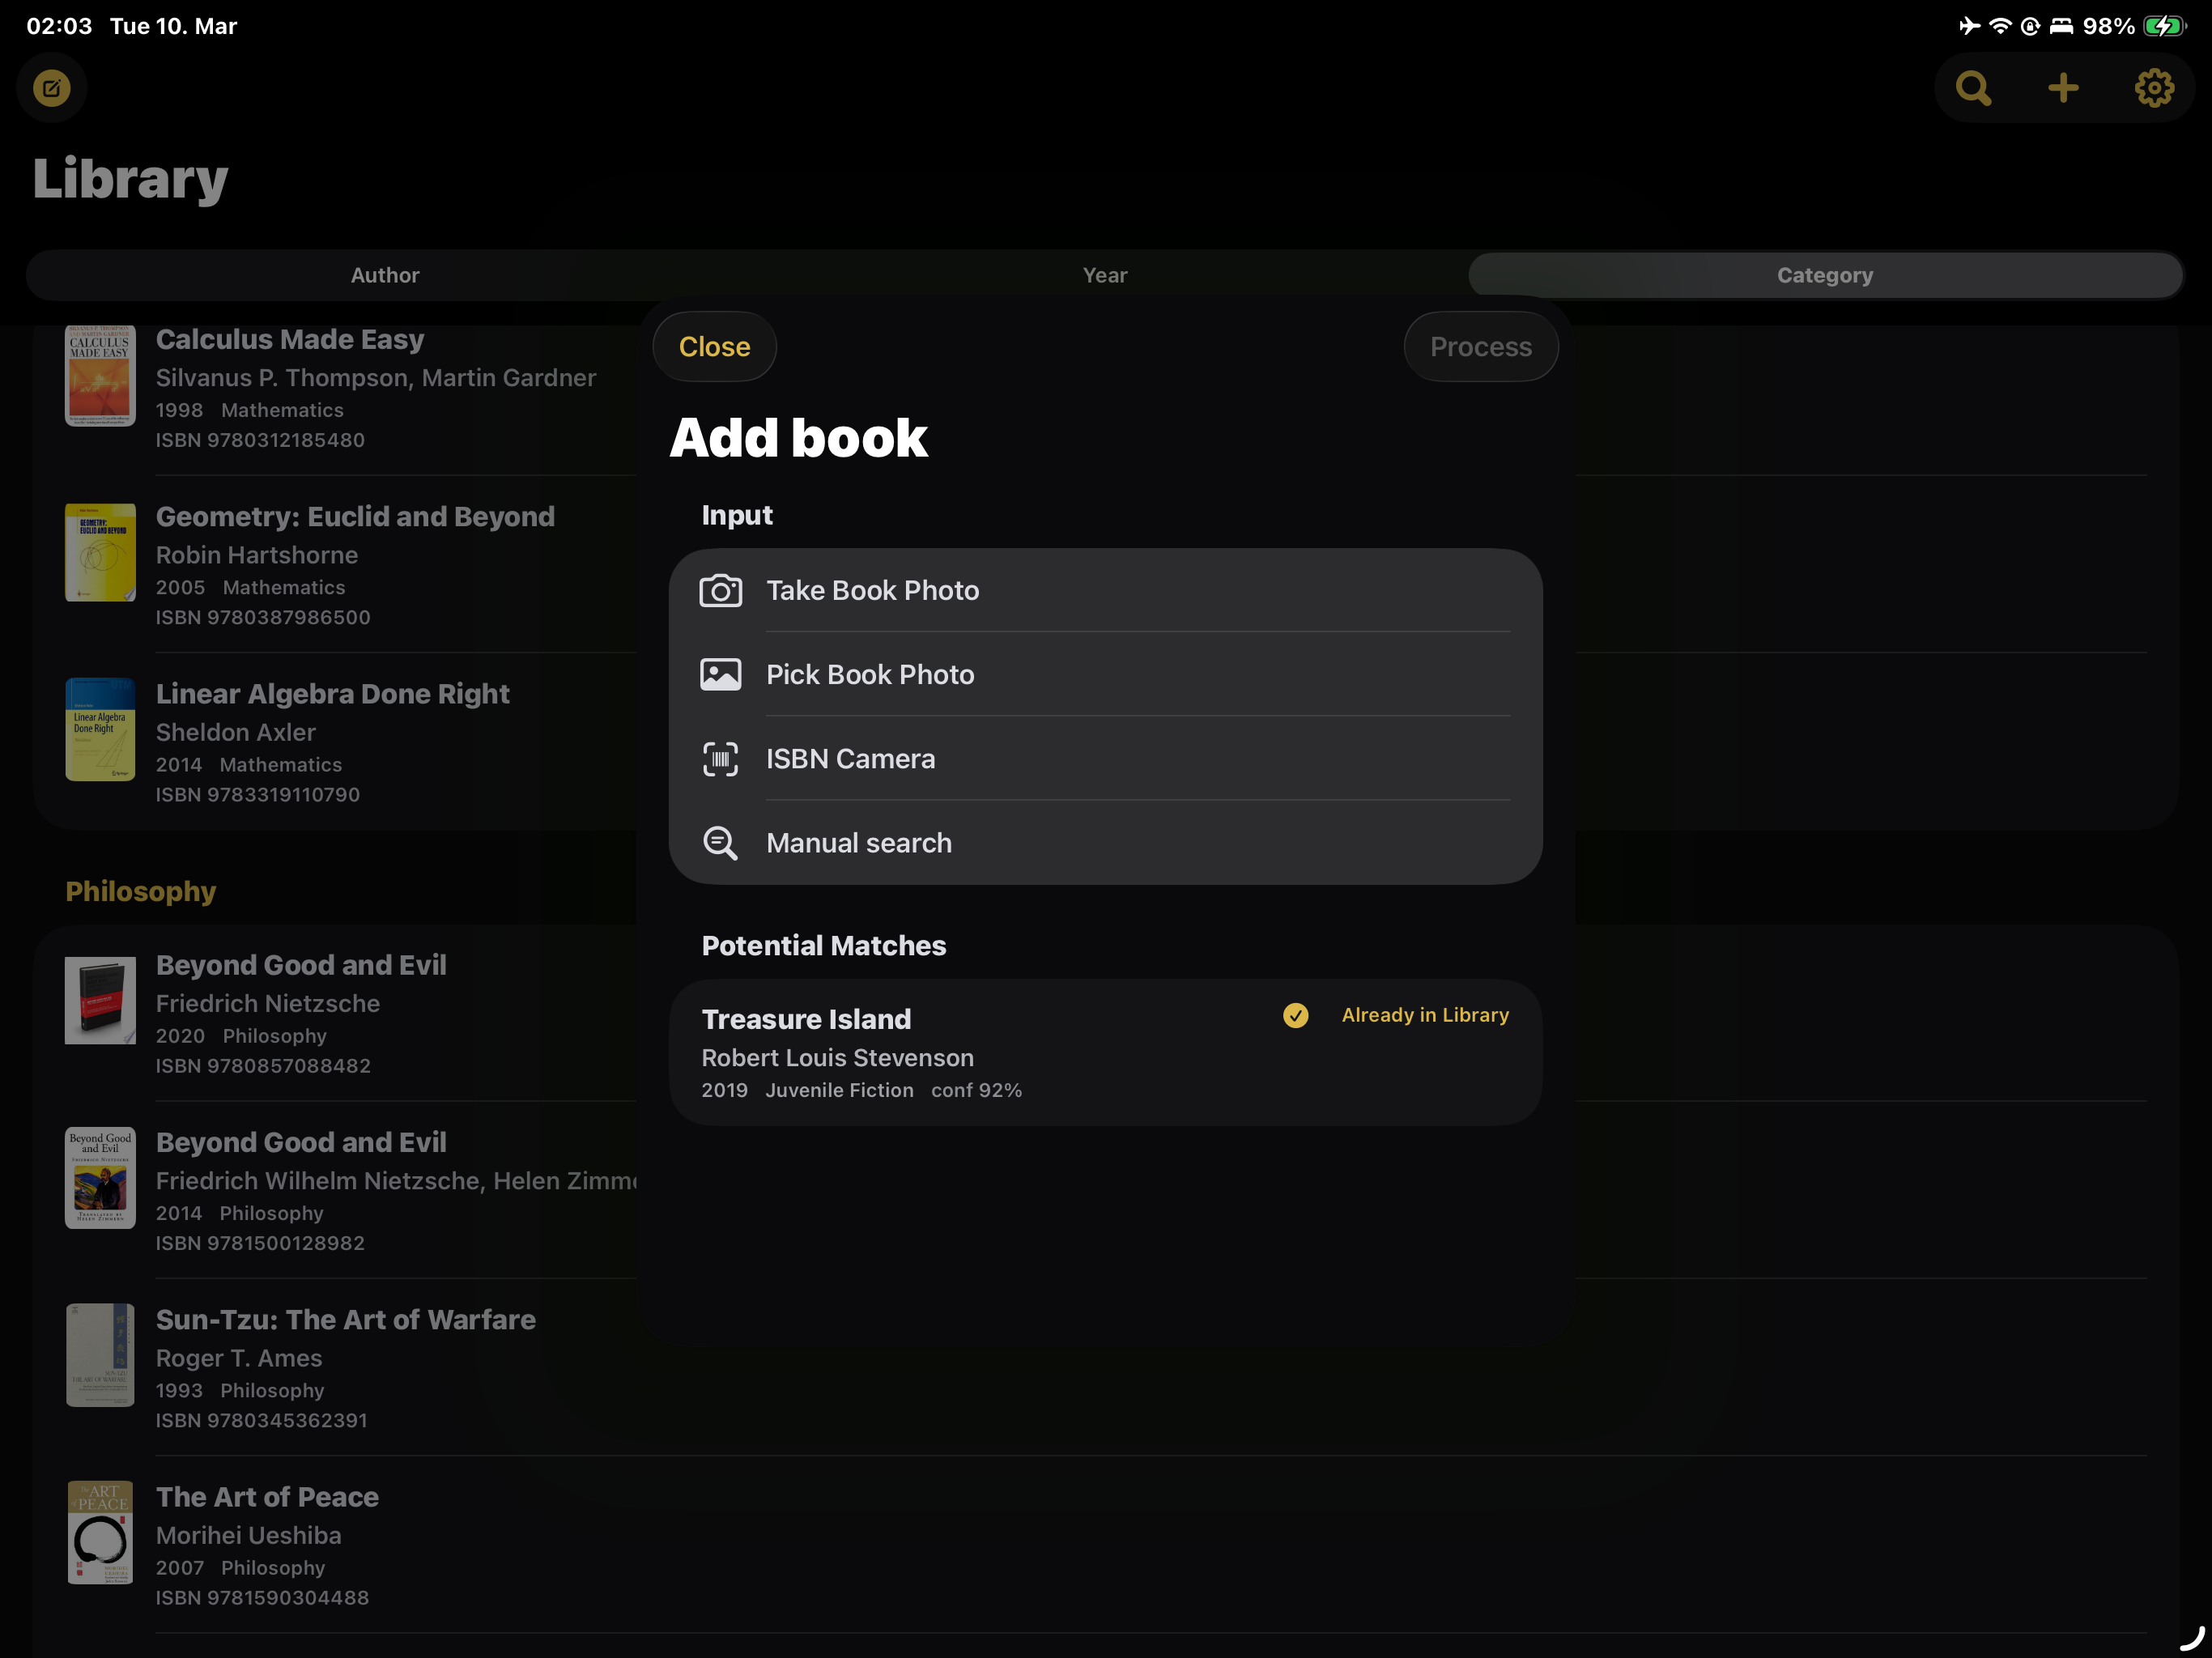Choose Pick Book Photo
2212x1658 pixels.
(x=1105, y=674)
